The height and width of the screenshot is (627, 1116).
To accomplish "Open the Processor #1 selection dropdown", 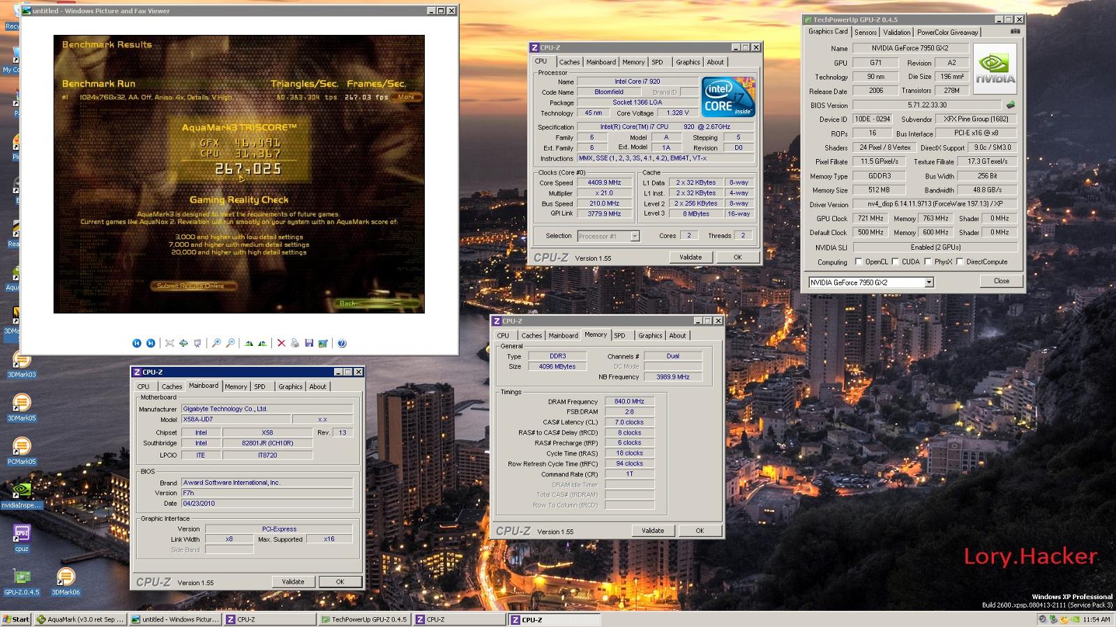I will pyautogui.click(x=635, y=236).
